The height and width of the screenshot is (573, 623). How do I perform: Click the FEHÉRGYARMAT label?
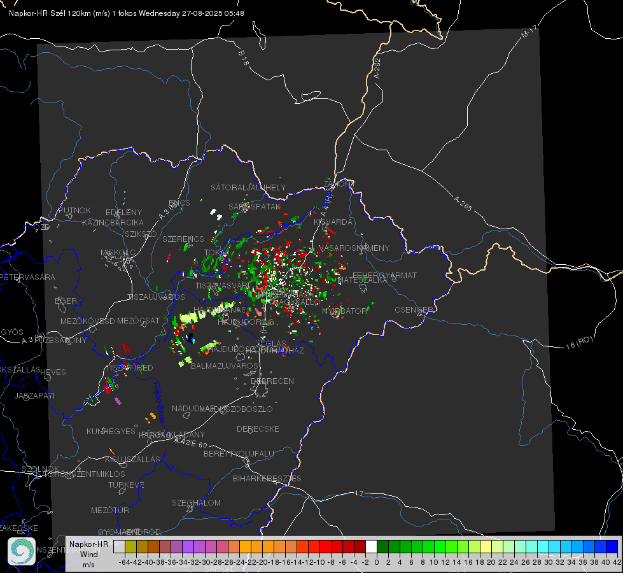(384, 275)
